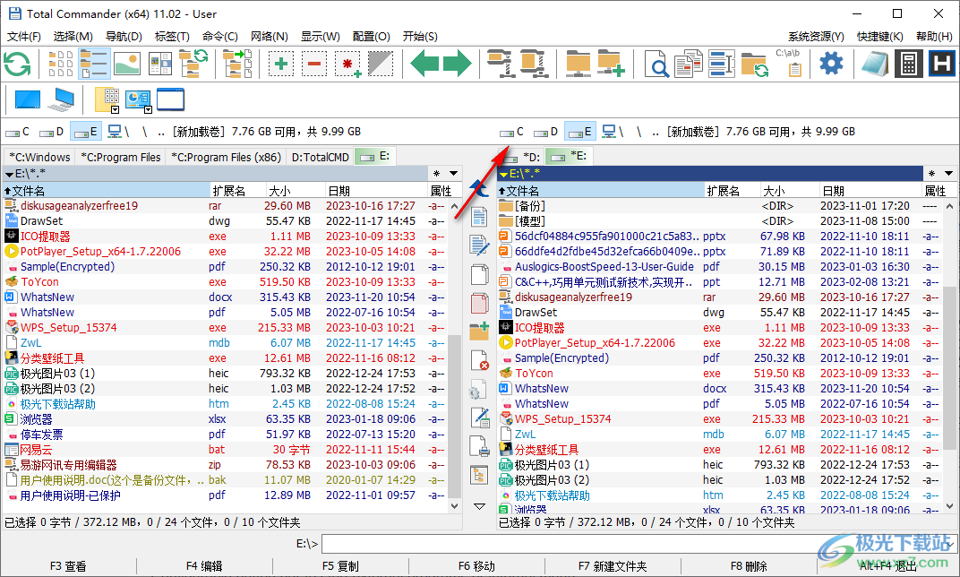This screenshot has height=577, width=960.
Task: Click the F5 复制 button
Action: coord(340,566)
